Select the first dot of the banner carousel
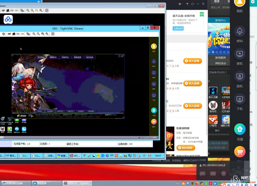Image resolution: width=257 pixels, height=186 pixels. click(213, 52)
